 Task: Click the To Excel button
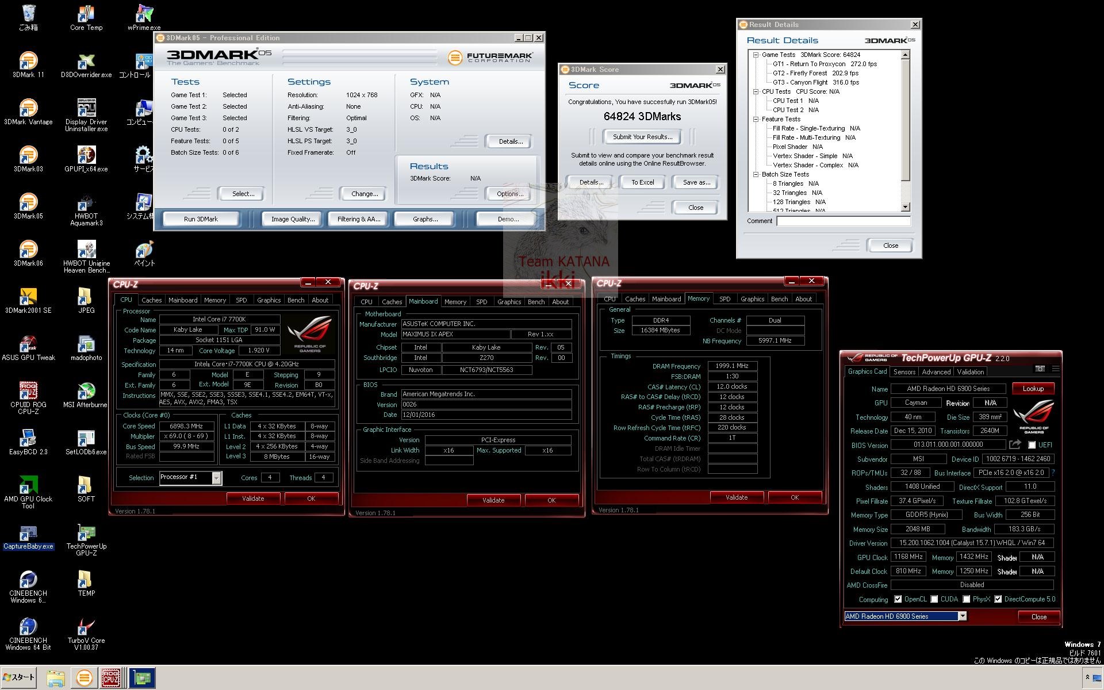642,182
